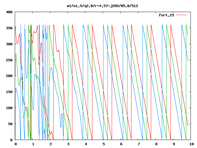Click the x-axis label 4
This screenshot has width=197, height=148.
[x=86, y=144]
